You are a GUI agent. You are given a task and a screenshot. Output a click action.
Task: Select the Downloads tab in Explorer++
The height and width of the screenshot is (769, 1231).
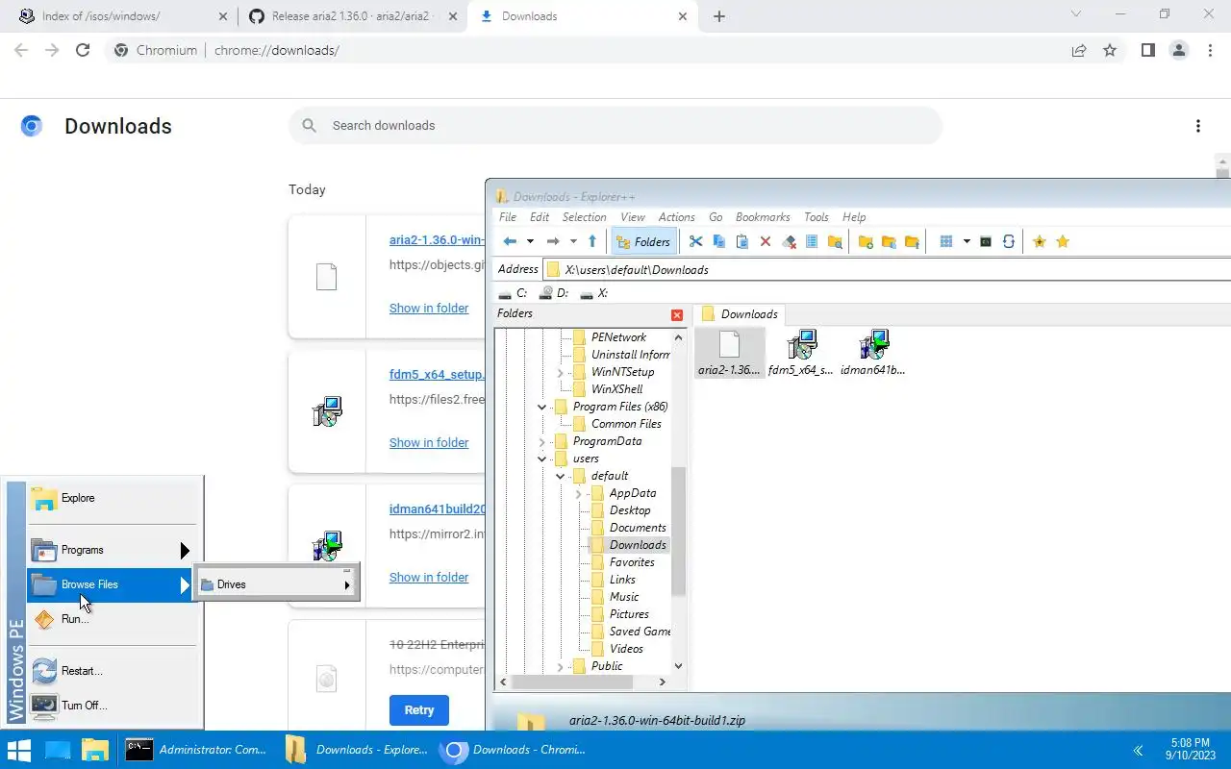pos(740,314)
